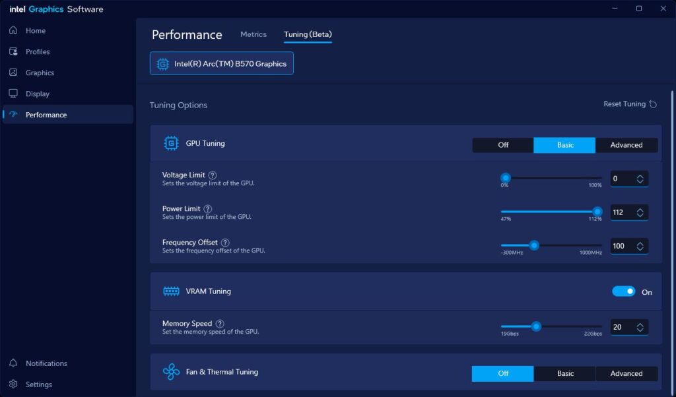Click the Frequency Offset stepper arrows
The image size is (676, 397).
(x=640, y=246)
